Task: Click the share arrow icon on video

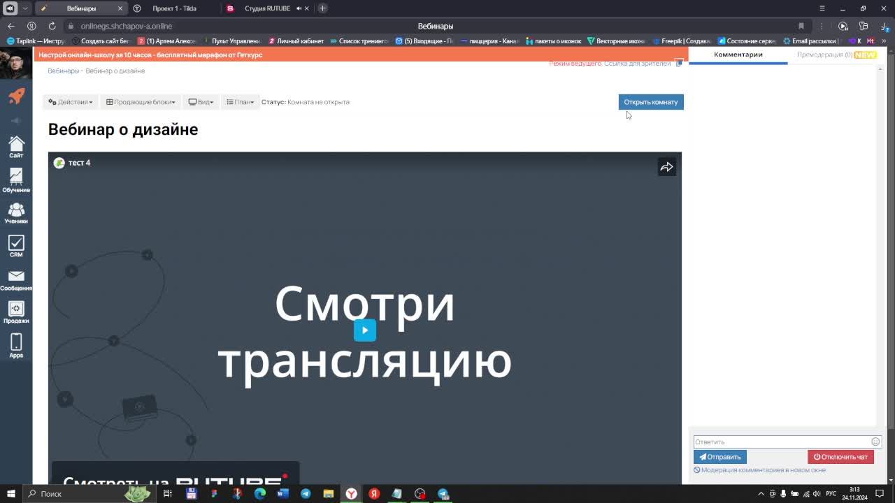Action: coord(666,167)
